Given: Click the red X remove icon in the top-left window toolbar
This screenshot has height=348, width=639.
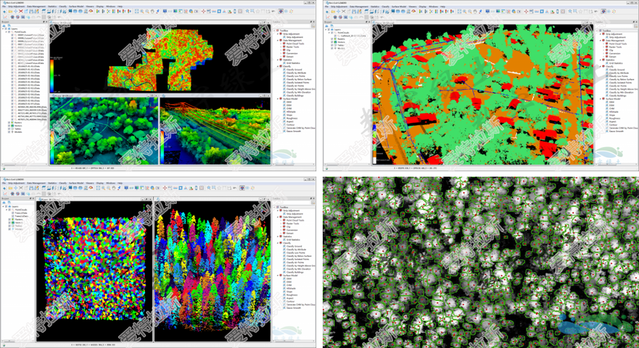Looking at the screenshot, I should [21, 11].
